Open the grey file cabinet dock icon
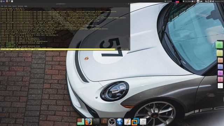This screenshot has height=126, width=224. [143, 121]
